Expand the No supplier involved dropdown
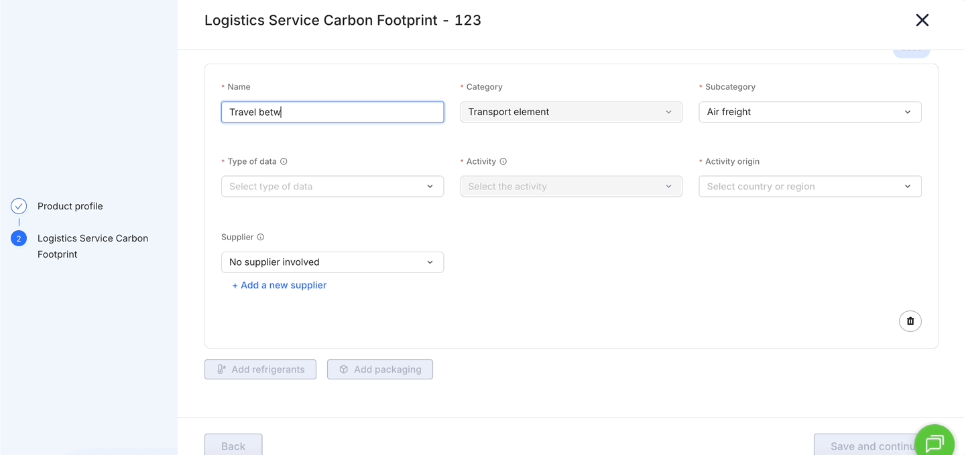The image size is (964, 455). click(332, 262)
